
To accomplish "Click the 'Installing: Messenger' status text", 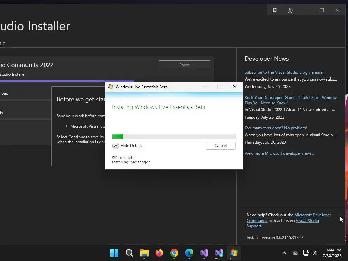I will click(x=131, y=162).
